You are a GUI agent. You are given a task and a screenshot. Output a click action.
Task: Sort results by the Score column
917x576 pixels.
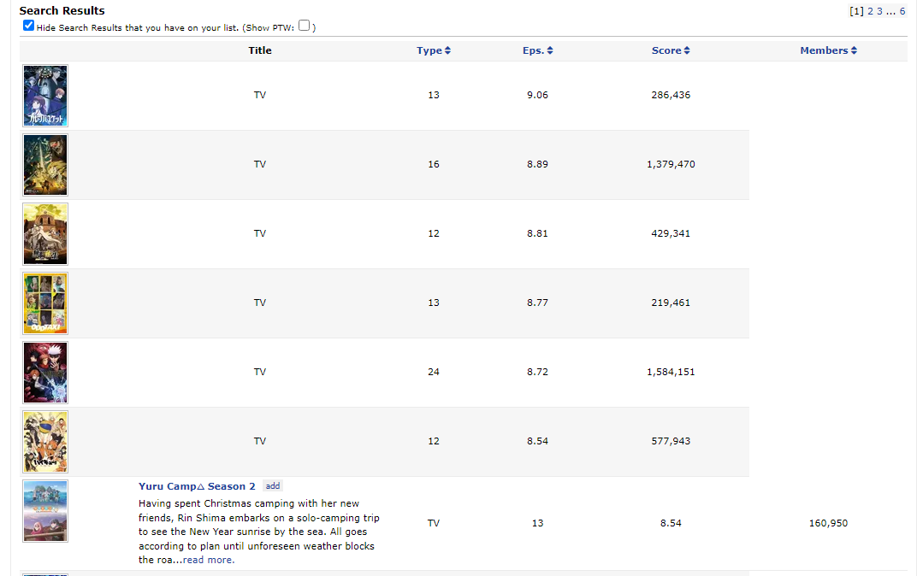(670, 50)
